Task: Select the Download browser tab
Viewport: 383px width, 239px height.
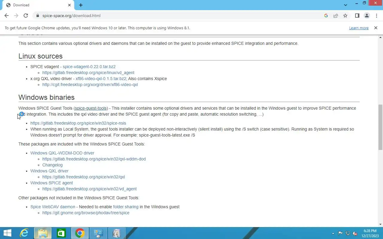Action: (38, 5)
